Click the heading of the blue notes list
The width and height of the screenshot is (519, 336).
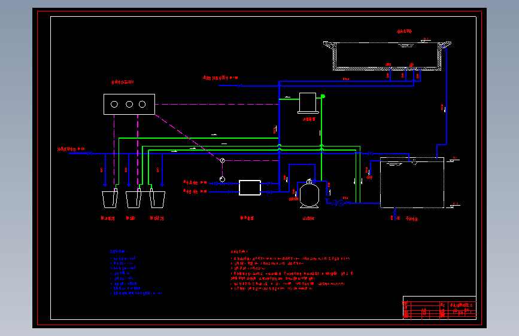tap(119, 252)
